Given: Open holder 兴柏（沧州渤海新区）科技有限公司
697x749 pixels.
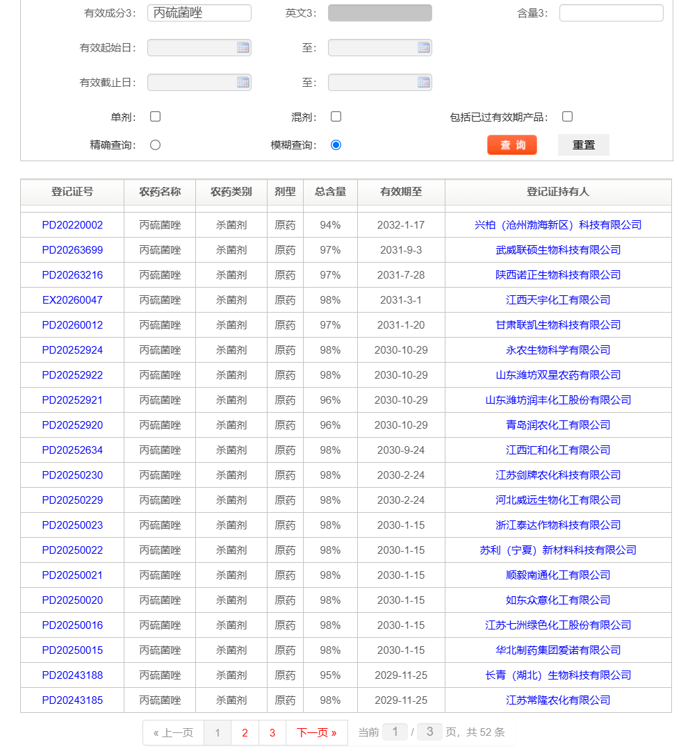Looking at the screenshot, I should [x=558, y=225].
